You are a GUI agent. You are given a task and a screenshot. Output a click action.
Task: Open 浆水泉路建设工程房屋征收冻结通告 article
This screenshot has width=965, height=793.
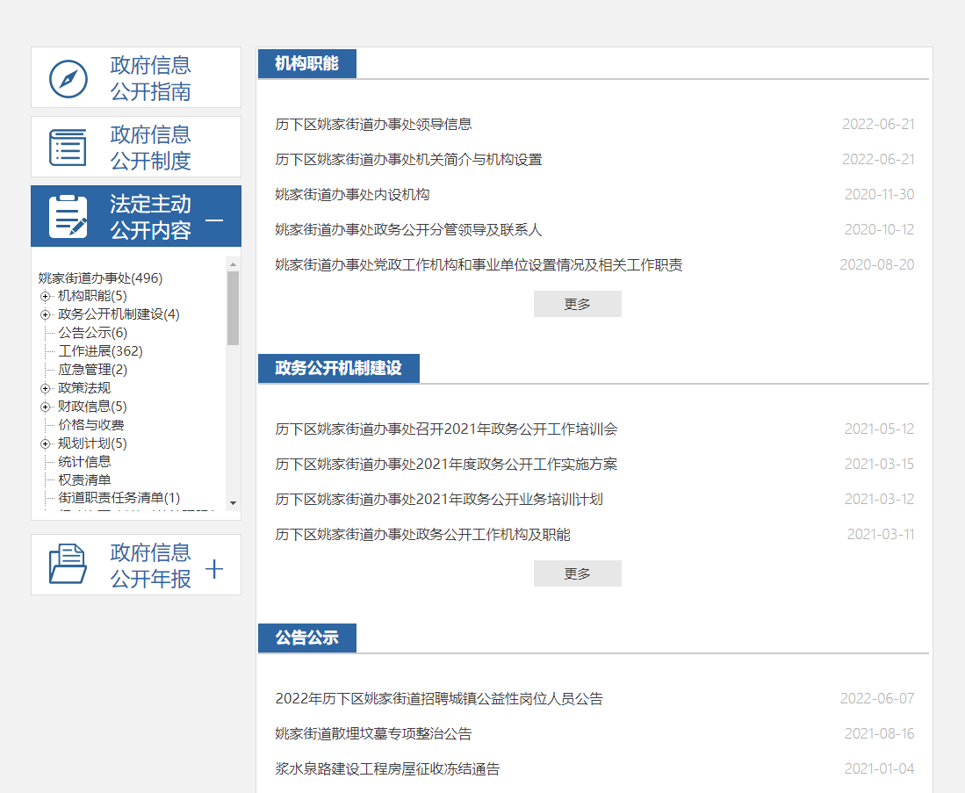coord(387,769)
